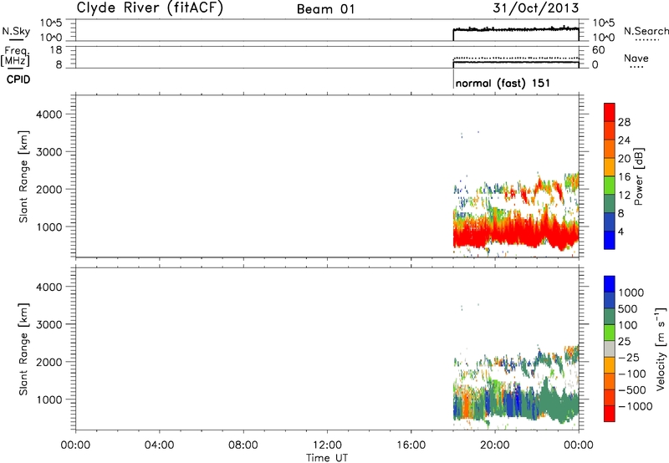Click the 'Time UT' axis label
Viewport: 669px width, 463px height.
(x=327, y=458)
